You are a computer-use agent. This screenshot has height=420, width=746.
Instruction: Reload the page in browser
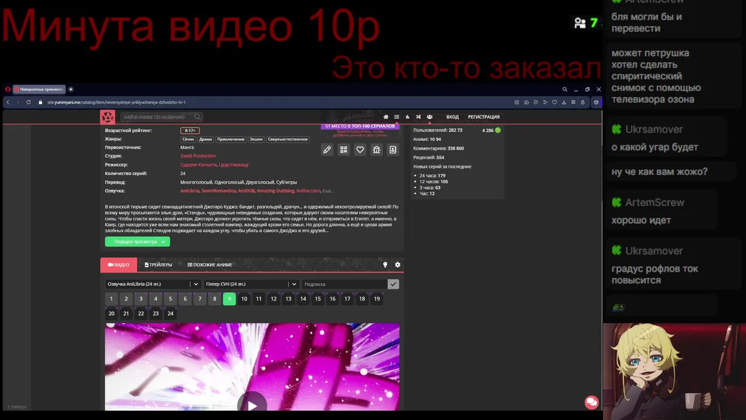click(28, 102)
